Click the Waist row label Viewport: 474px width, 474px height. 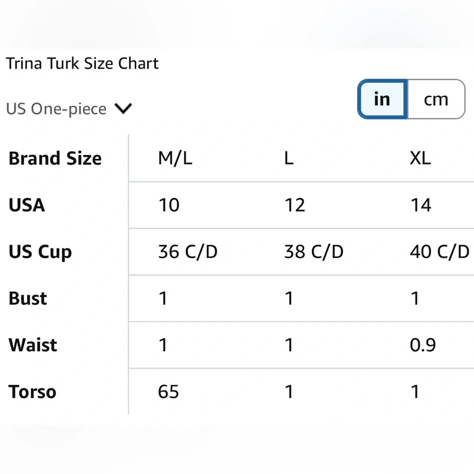32,345
